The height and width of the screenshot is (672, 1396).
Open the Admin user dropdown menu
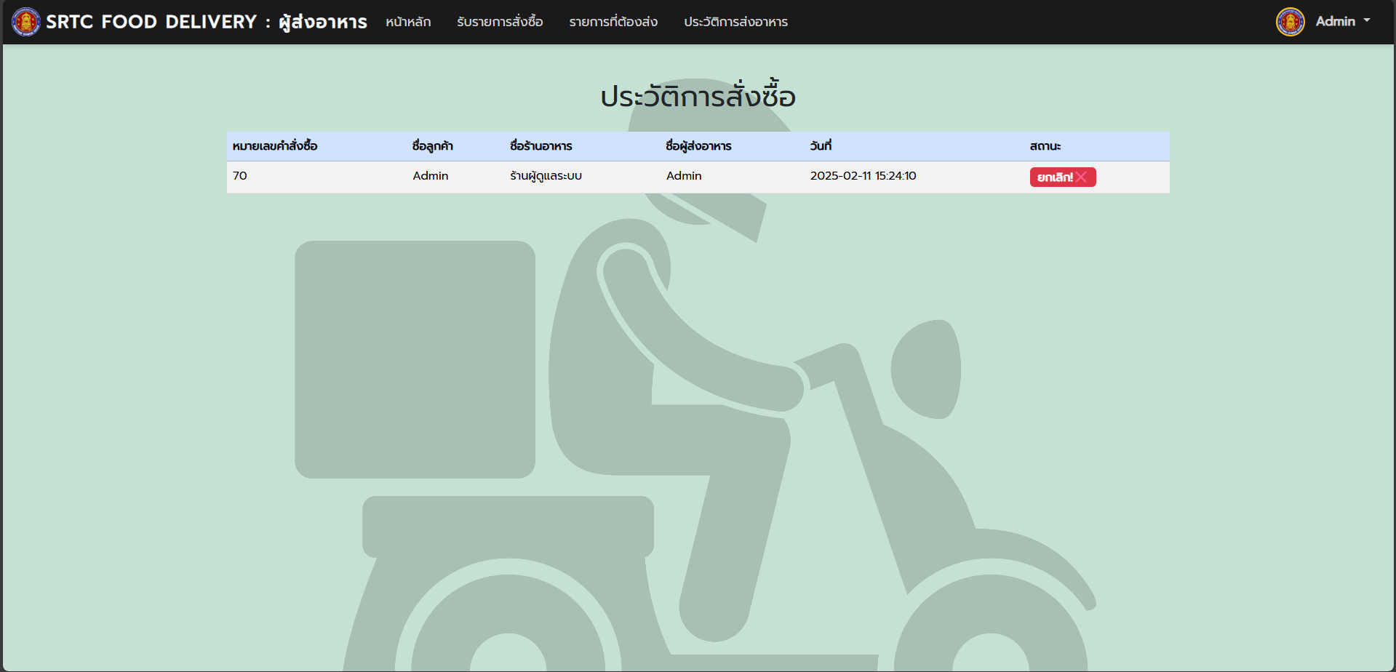[x=1335, y=22]
